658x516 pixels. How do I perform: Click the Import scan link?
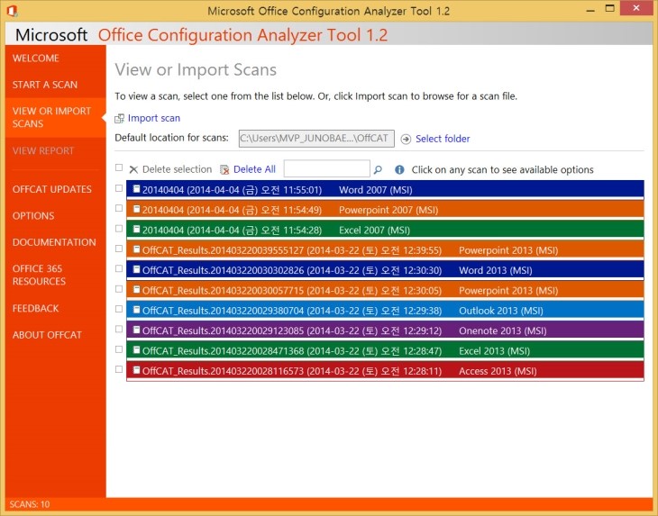pyautogui.click(x=154, y=118)
